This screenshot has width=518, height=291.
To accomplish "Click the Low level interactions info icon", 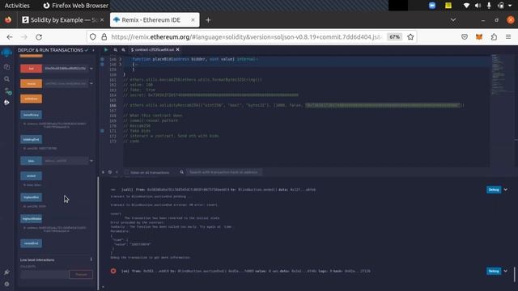I will (x=91, y=259).
